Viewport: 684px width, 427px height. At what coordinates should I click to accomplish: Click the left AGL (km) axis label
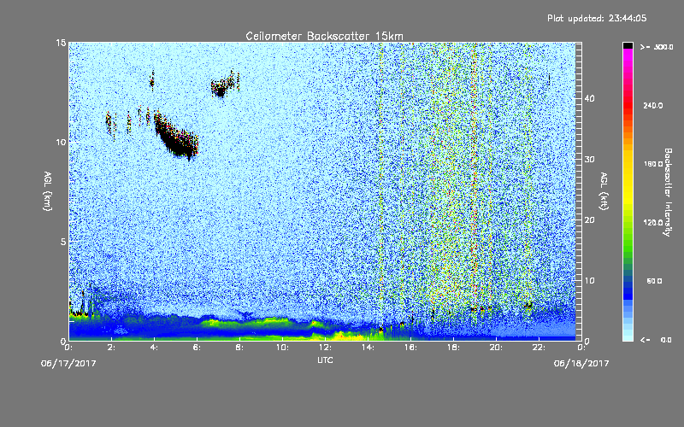click(48, 190)
